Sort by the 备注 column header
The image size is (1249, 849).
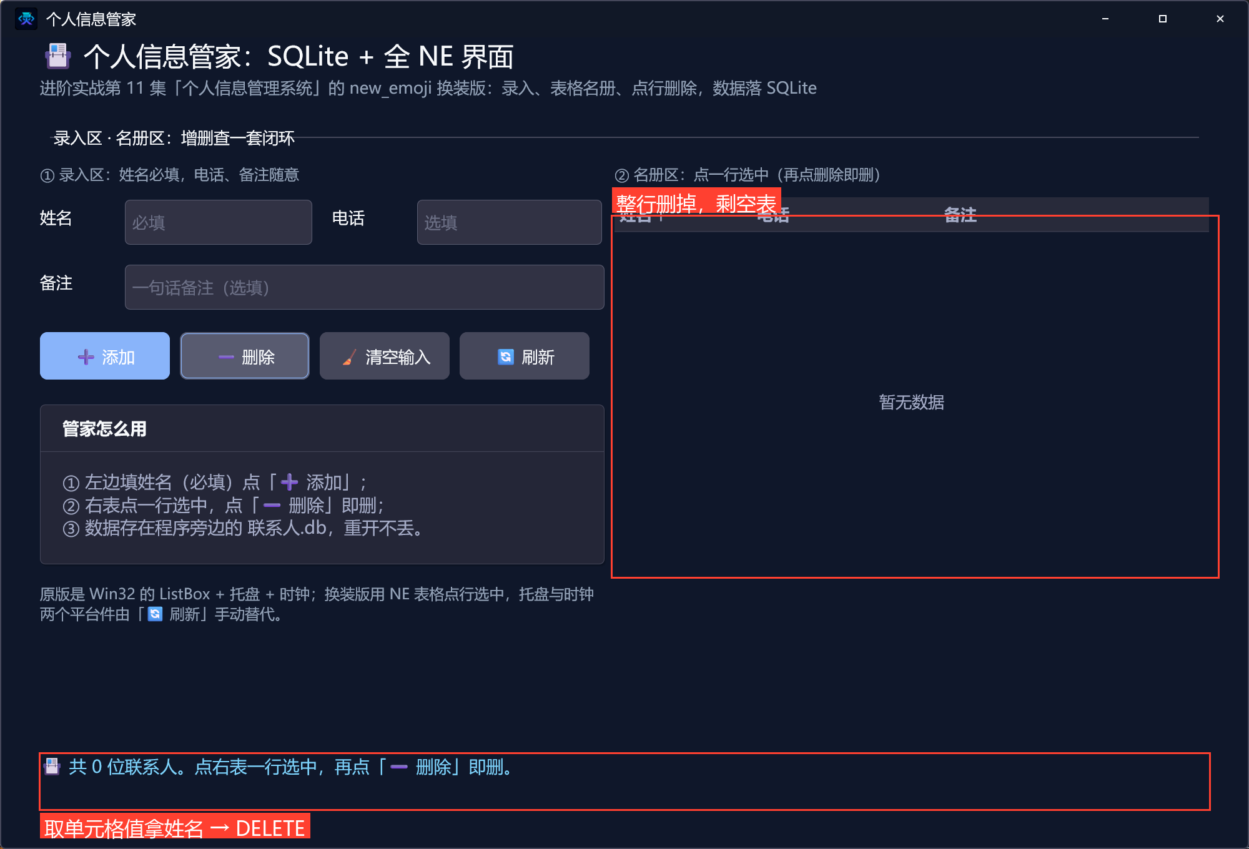[960, 215]
